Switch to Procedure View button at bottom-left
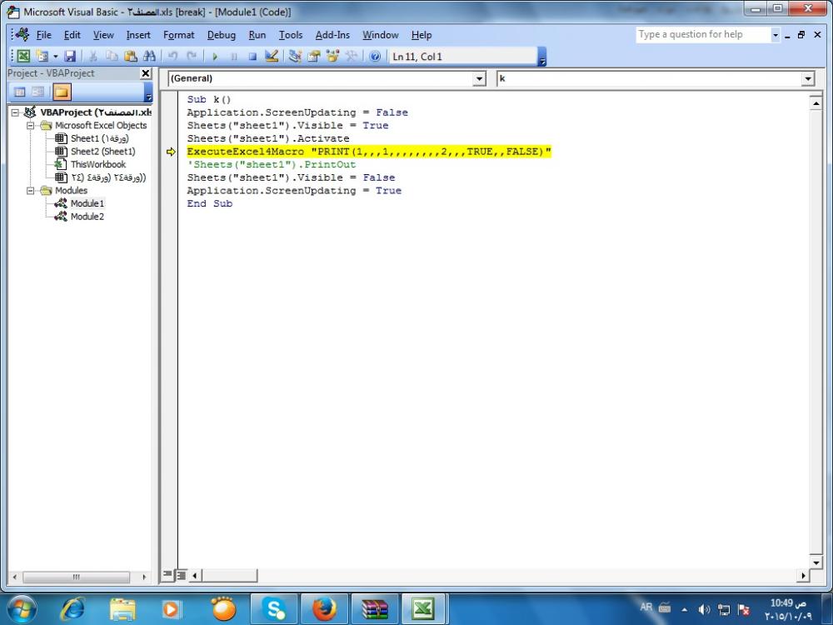This screenshot has height=625, width=833. [x=168, y=575]
